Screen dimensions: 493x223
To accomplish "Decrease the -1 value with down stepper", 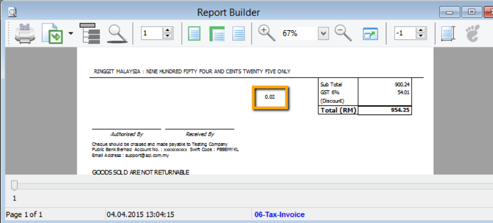I will coord(421,37).
